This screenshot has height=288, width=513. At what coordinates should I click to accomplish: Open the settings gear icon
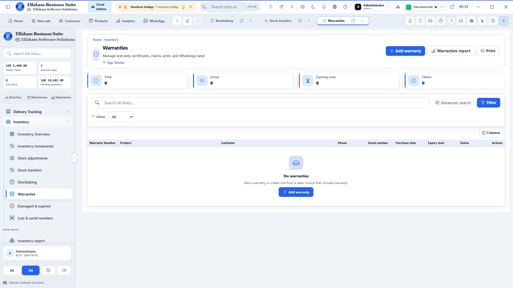pos(302,7)
